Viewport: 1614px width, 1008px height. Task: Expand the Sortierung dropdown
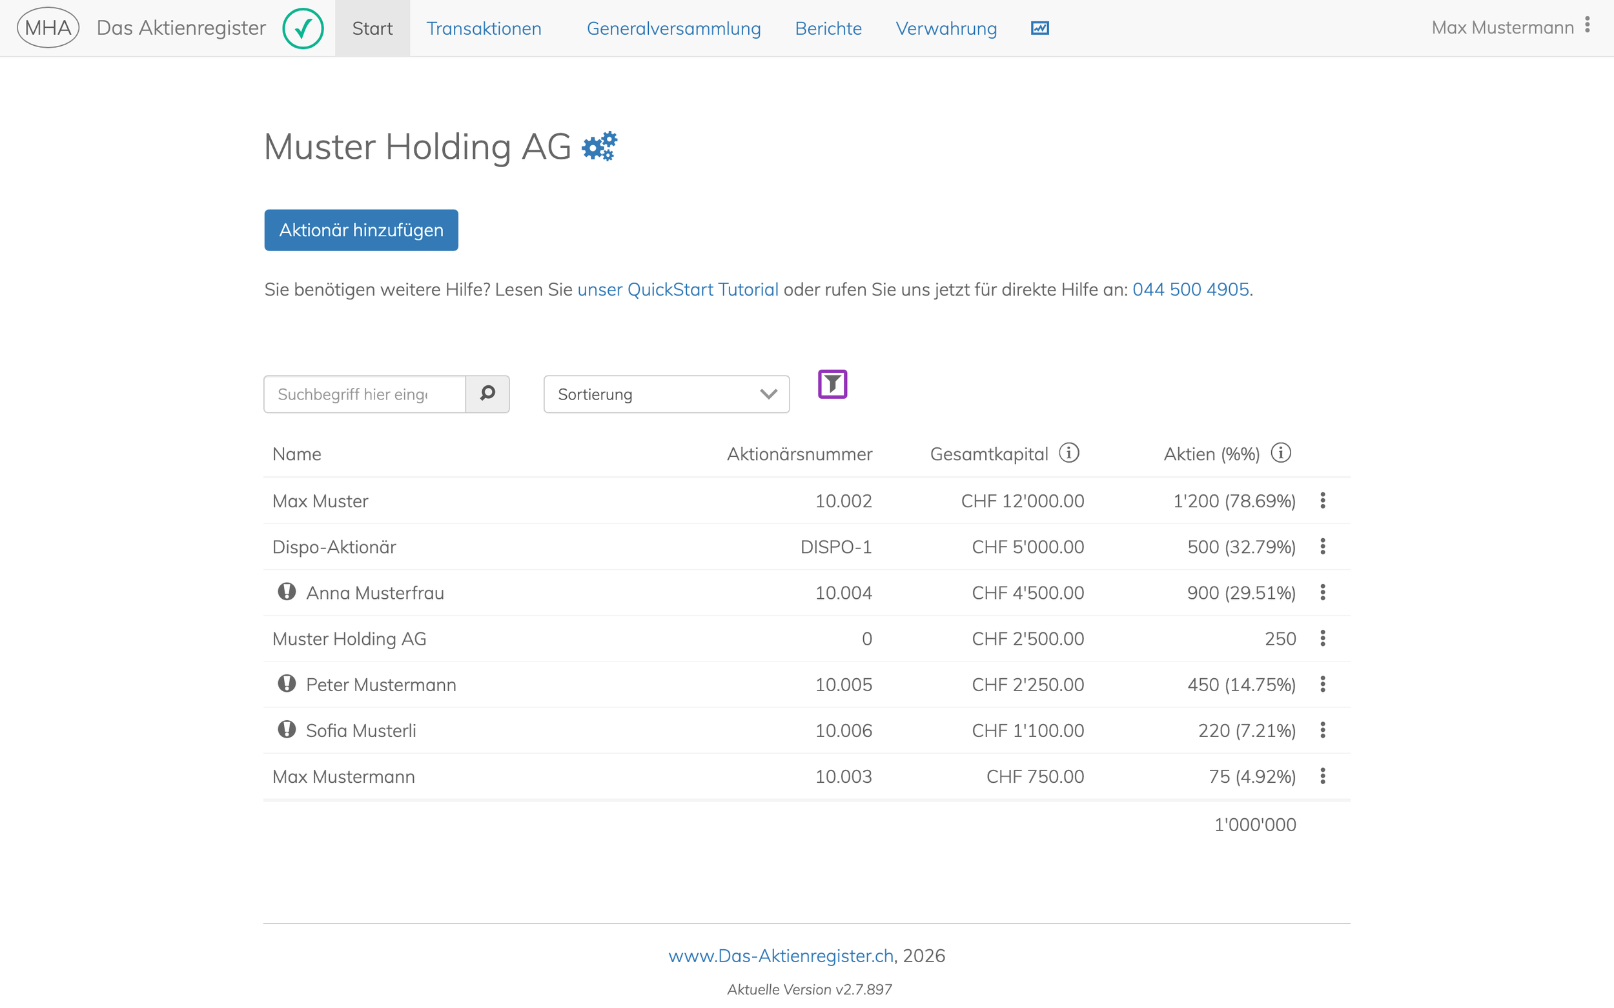666,394
